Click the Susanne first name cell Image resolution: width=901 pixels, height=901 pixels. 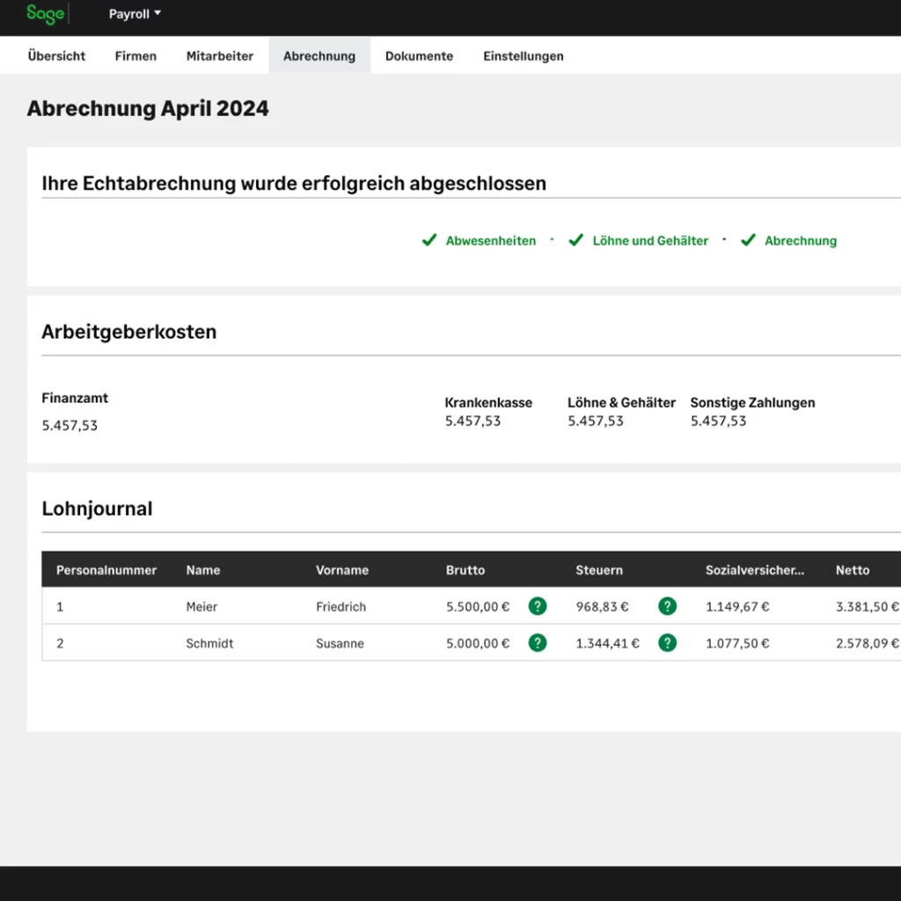click(340, 643)
